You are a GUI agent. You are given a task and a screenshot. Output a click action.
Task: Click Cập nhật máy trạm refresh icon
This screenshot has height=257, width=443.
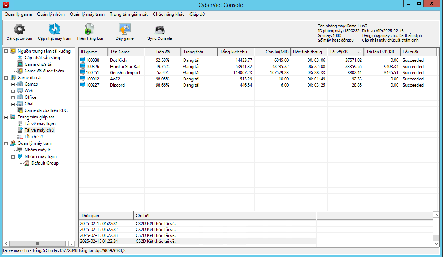(55, 29)
